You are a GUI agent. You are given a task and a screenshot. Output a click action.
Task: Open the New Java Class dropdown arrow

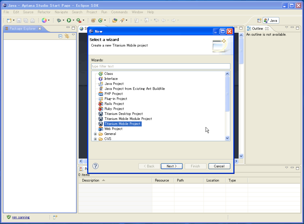point(105,20)
